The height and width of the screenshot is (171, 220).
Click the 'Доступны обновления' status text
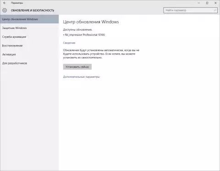click(x=77, y=29)
